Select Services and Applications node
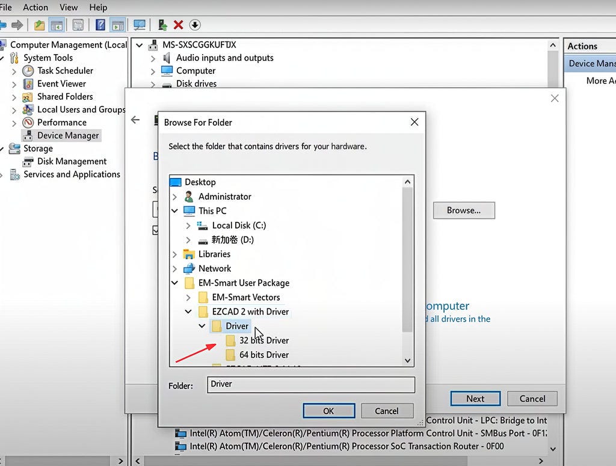This screenshot has width=616, height=466. click(72, 174)
